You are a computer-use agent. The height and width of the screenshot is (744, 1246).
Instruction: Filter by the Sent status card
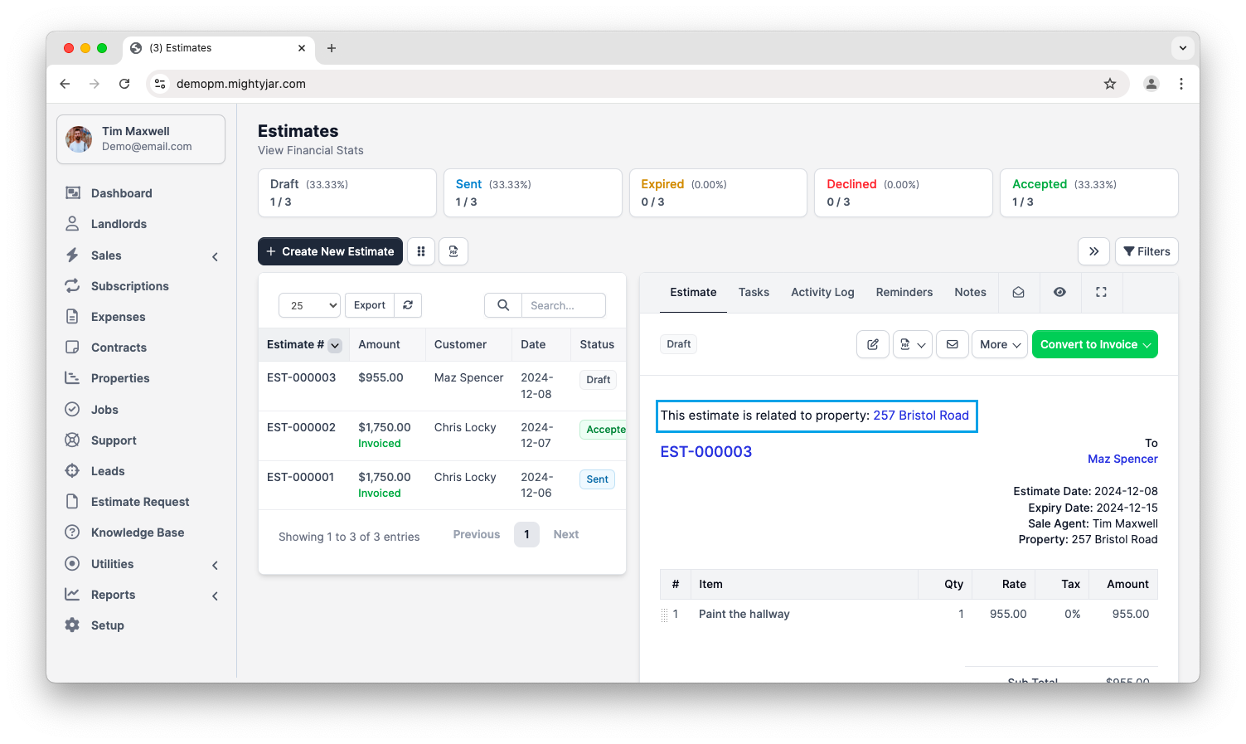pos(533,193)
